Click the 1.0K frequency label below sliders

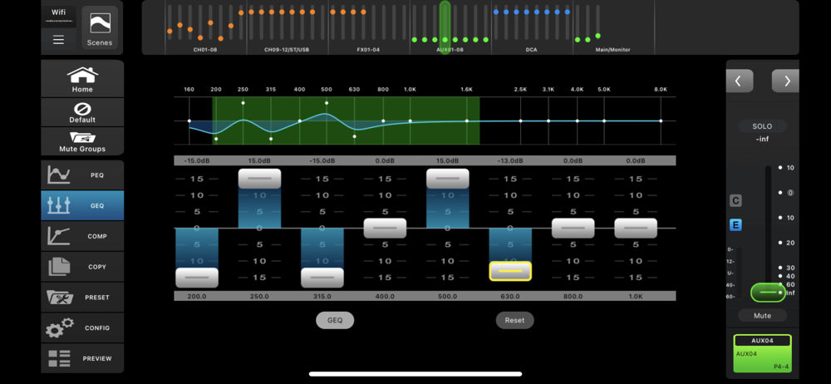(x=636, y=297)
